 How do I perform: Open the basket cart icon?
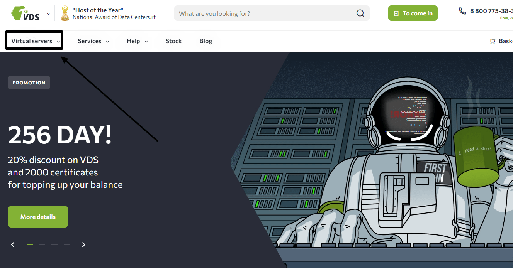pyautogui.click(x=492, y=41)
